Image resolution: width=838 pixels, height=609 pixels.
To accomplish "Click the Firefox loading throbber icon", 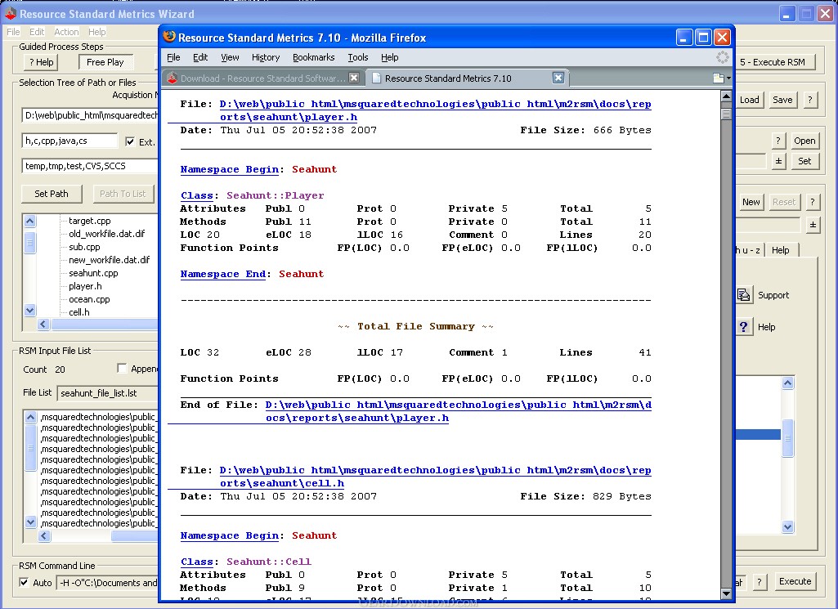I will point(722,57).
